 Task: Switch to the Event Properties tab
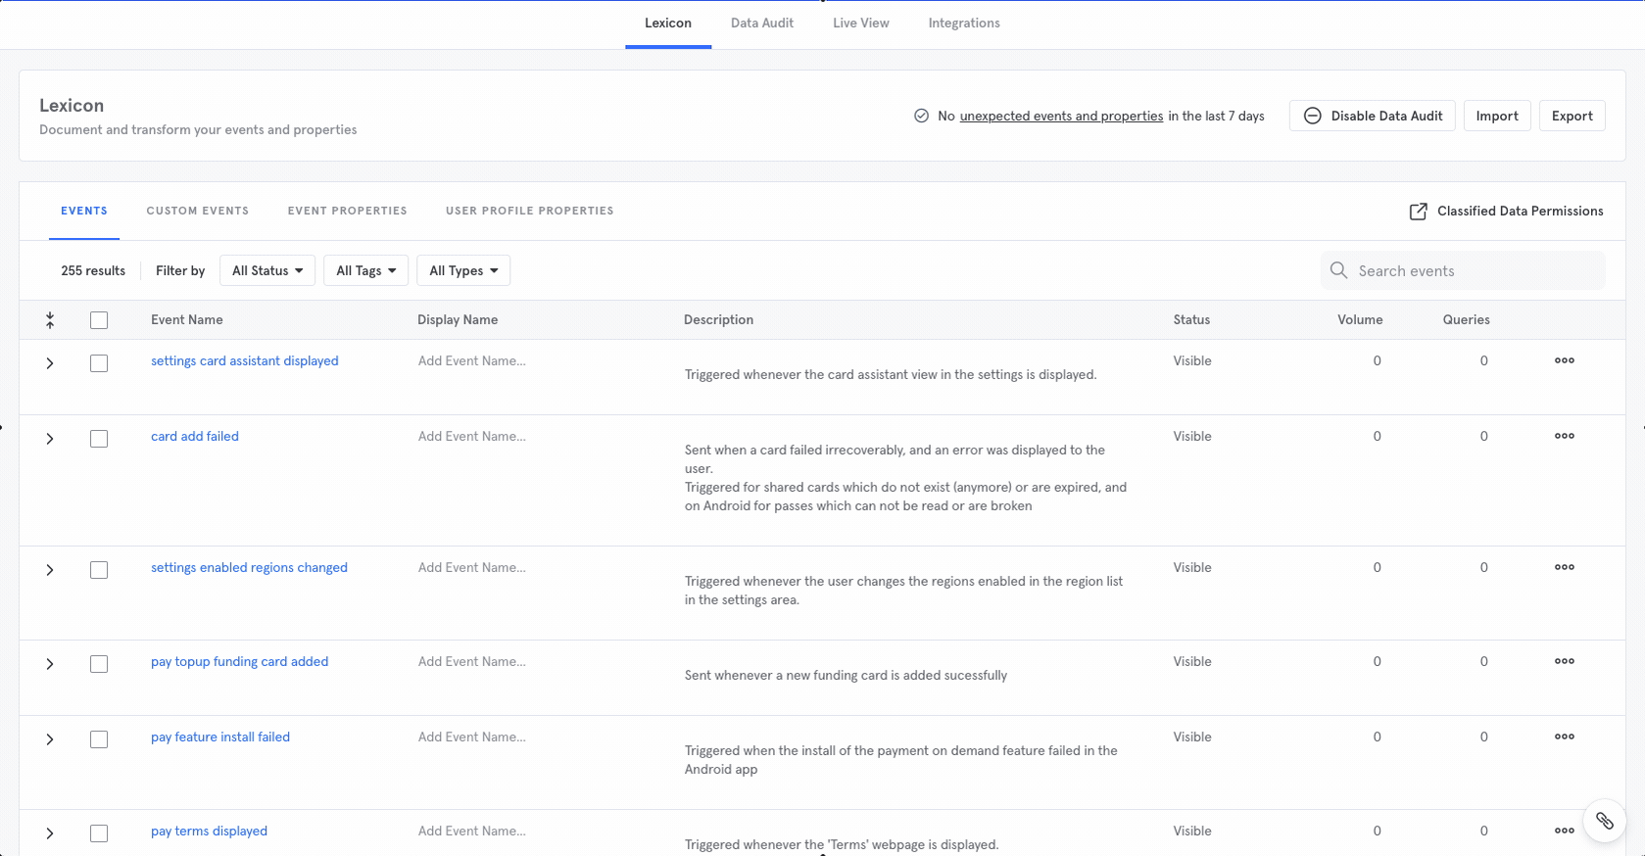pos(347,211)
